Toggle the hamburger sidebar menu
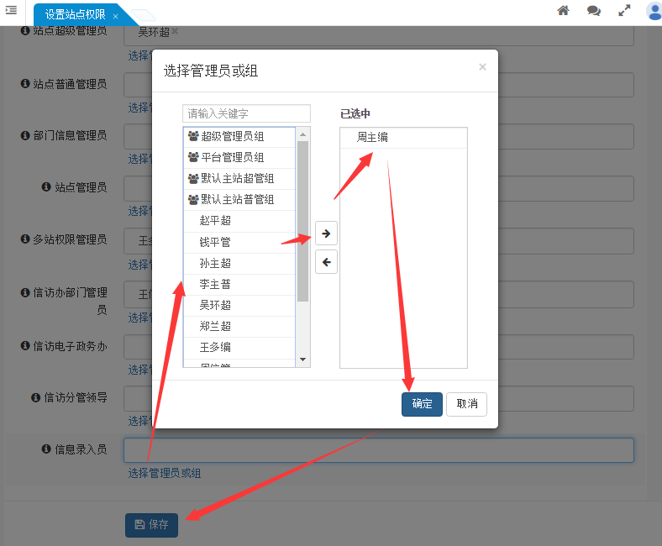 point(11,10)
